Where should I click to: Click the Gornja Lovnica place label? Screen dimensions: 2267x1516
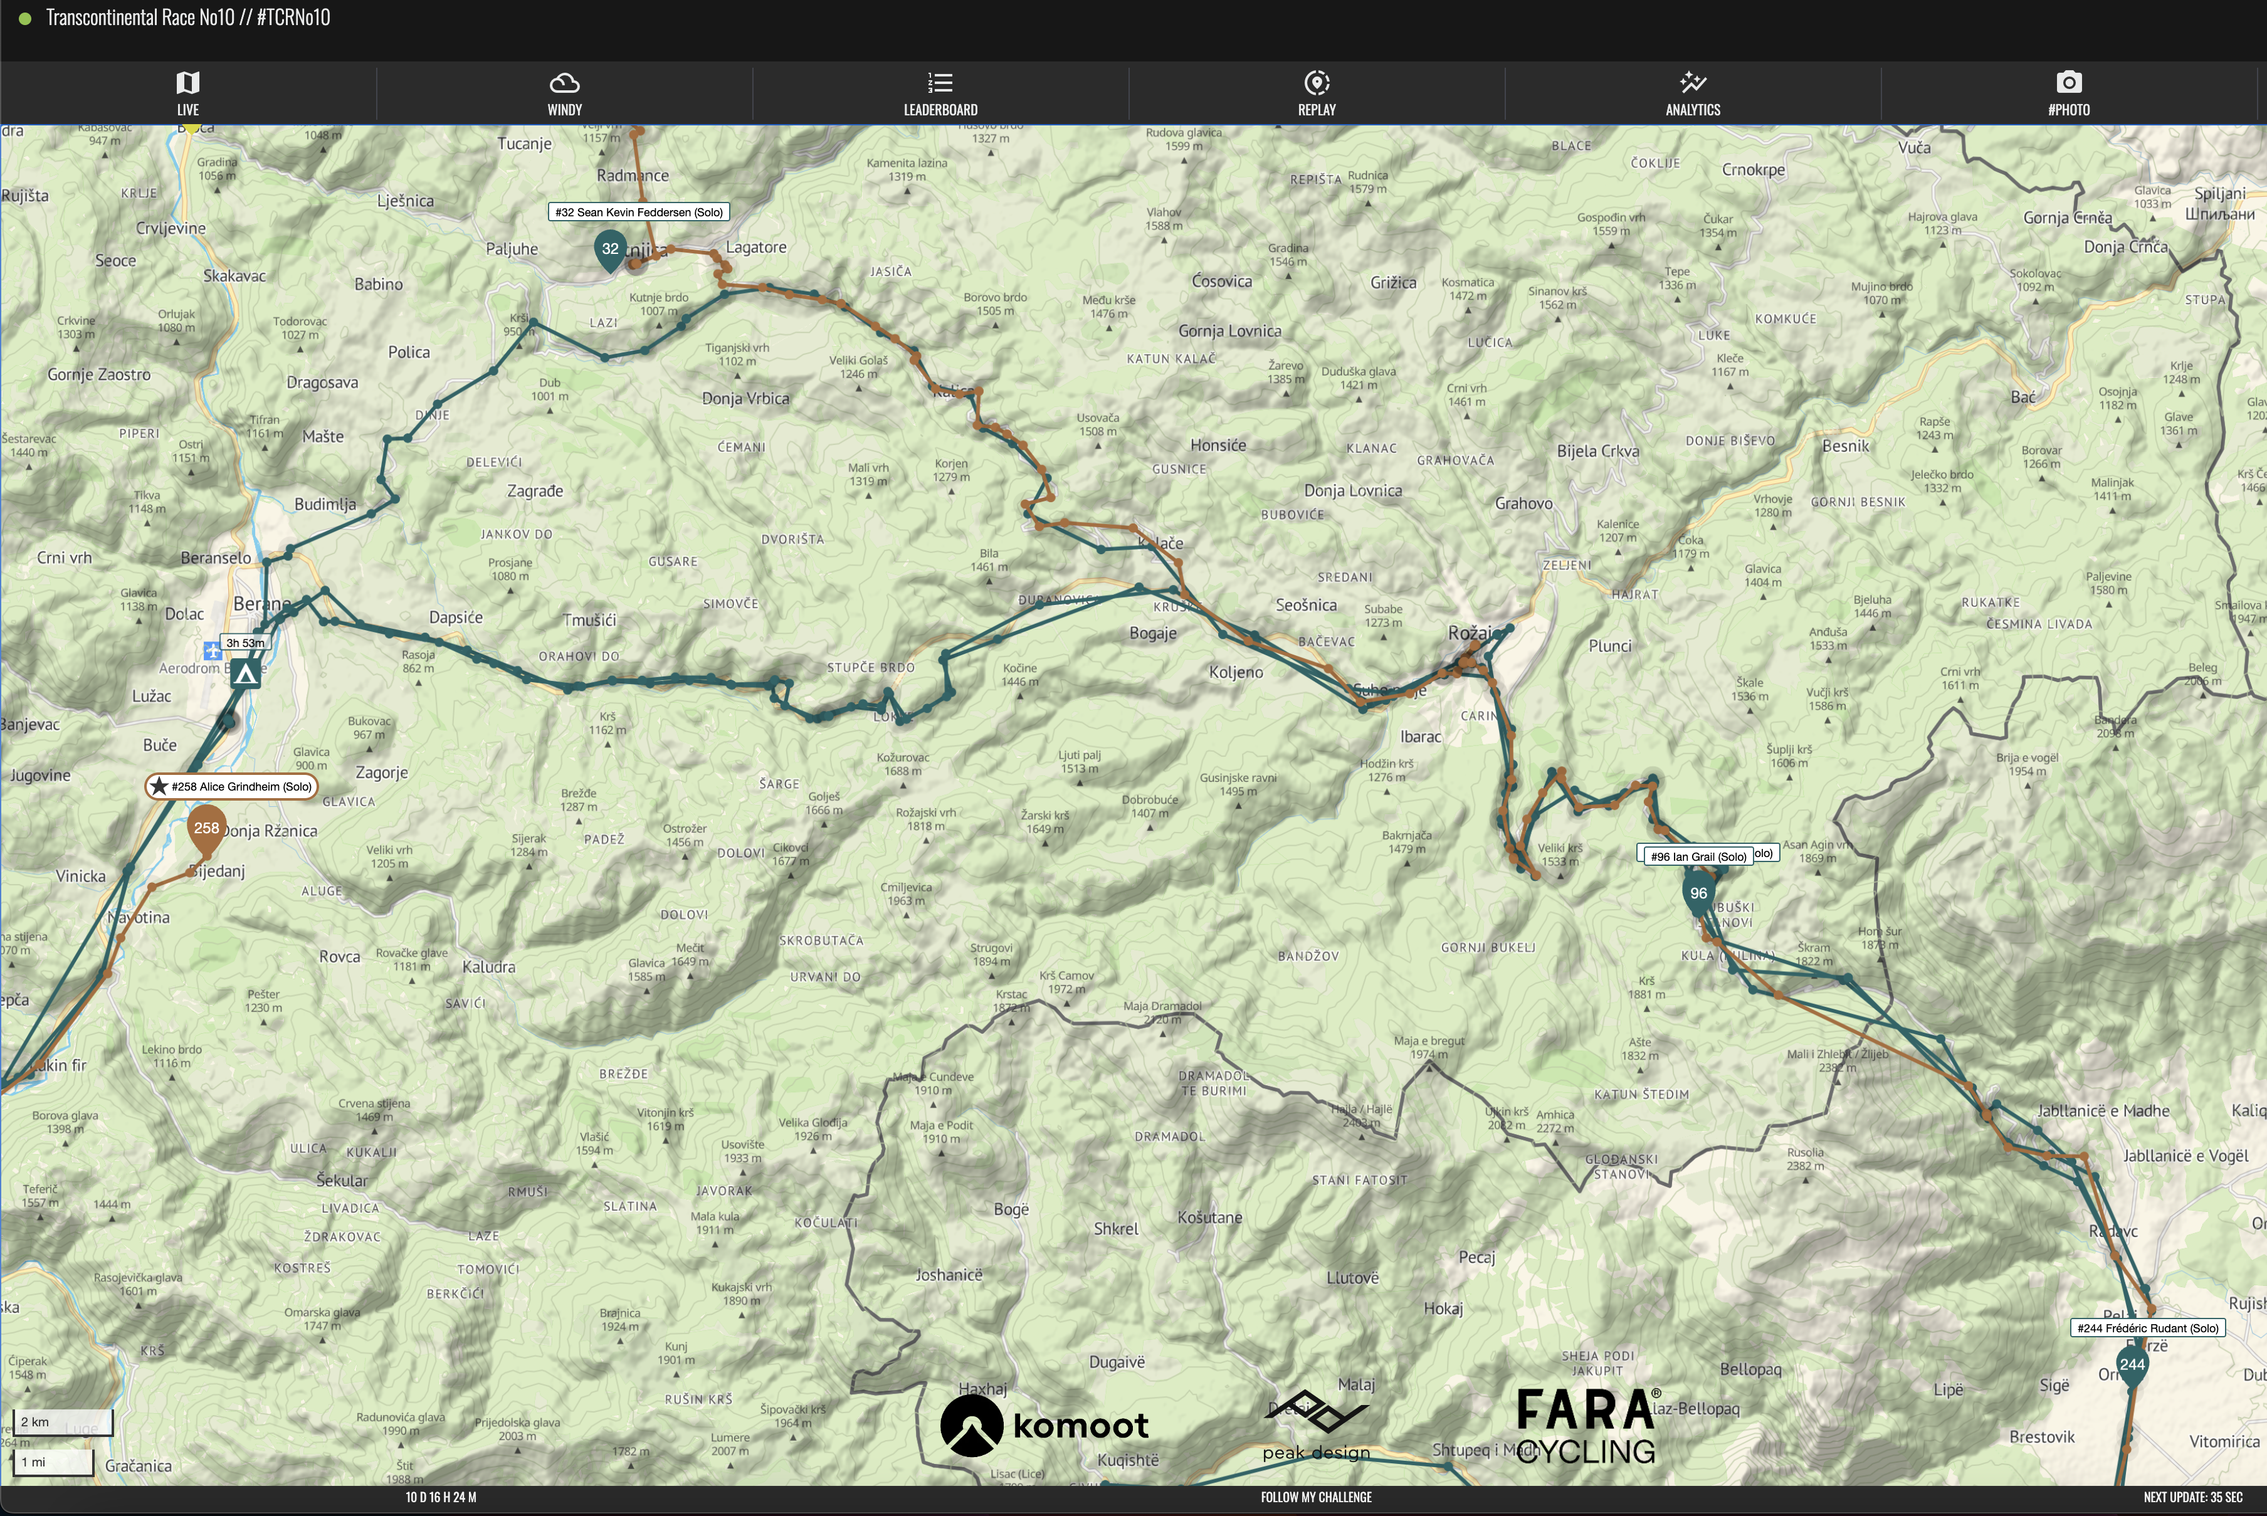coord(1229,330)
